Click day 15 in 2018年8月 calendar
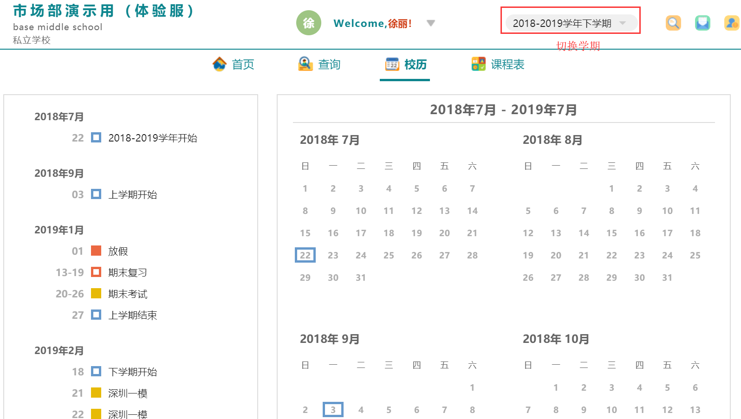 click(x=611, y=233)
